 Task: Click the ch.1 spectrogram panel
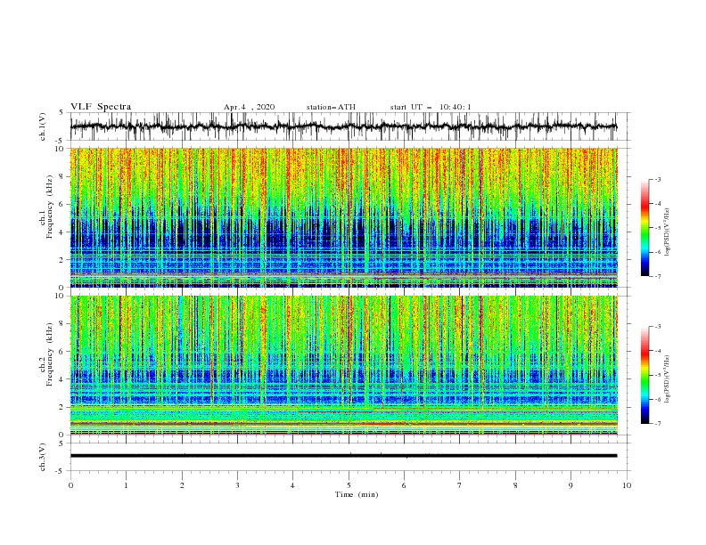pos(343,217)
